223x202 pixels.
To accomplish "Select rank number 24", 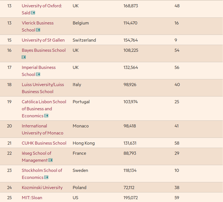I will click(9, 188).
